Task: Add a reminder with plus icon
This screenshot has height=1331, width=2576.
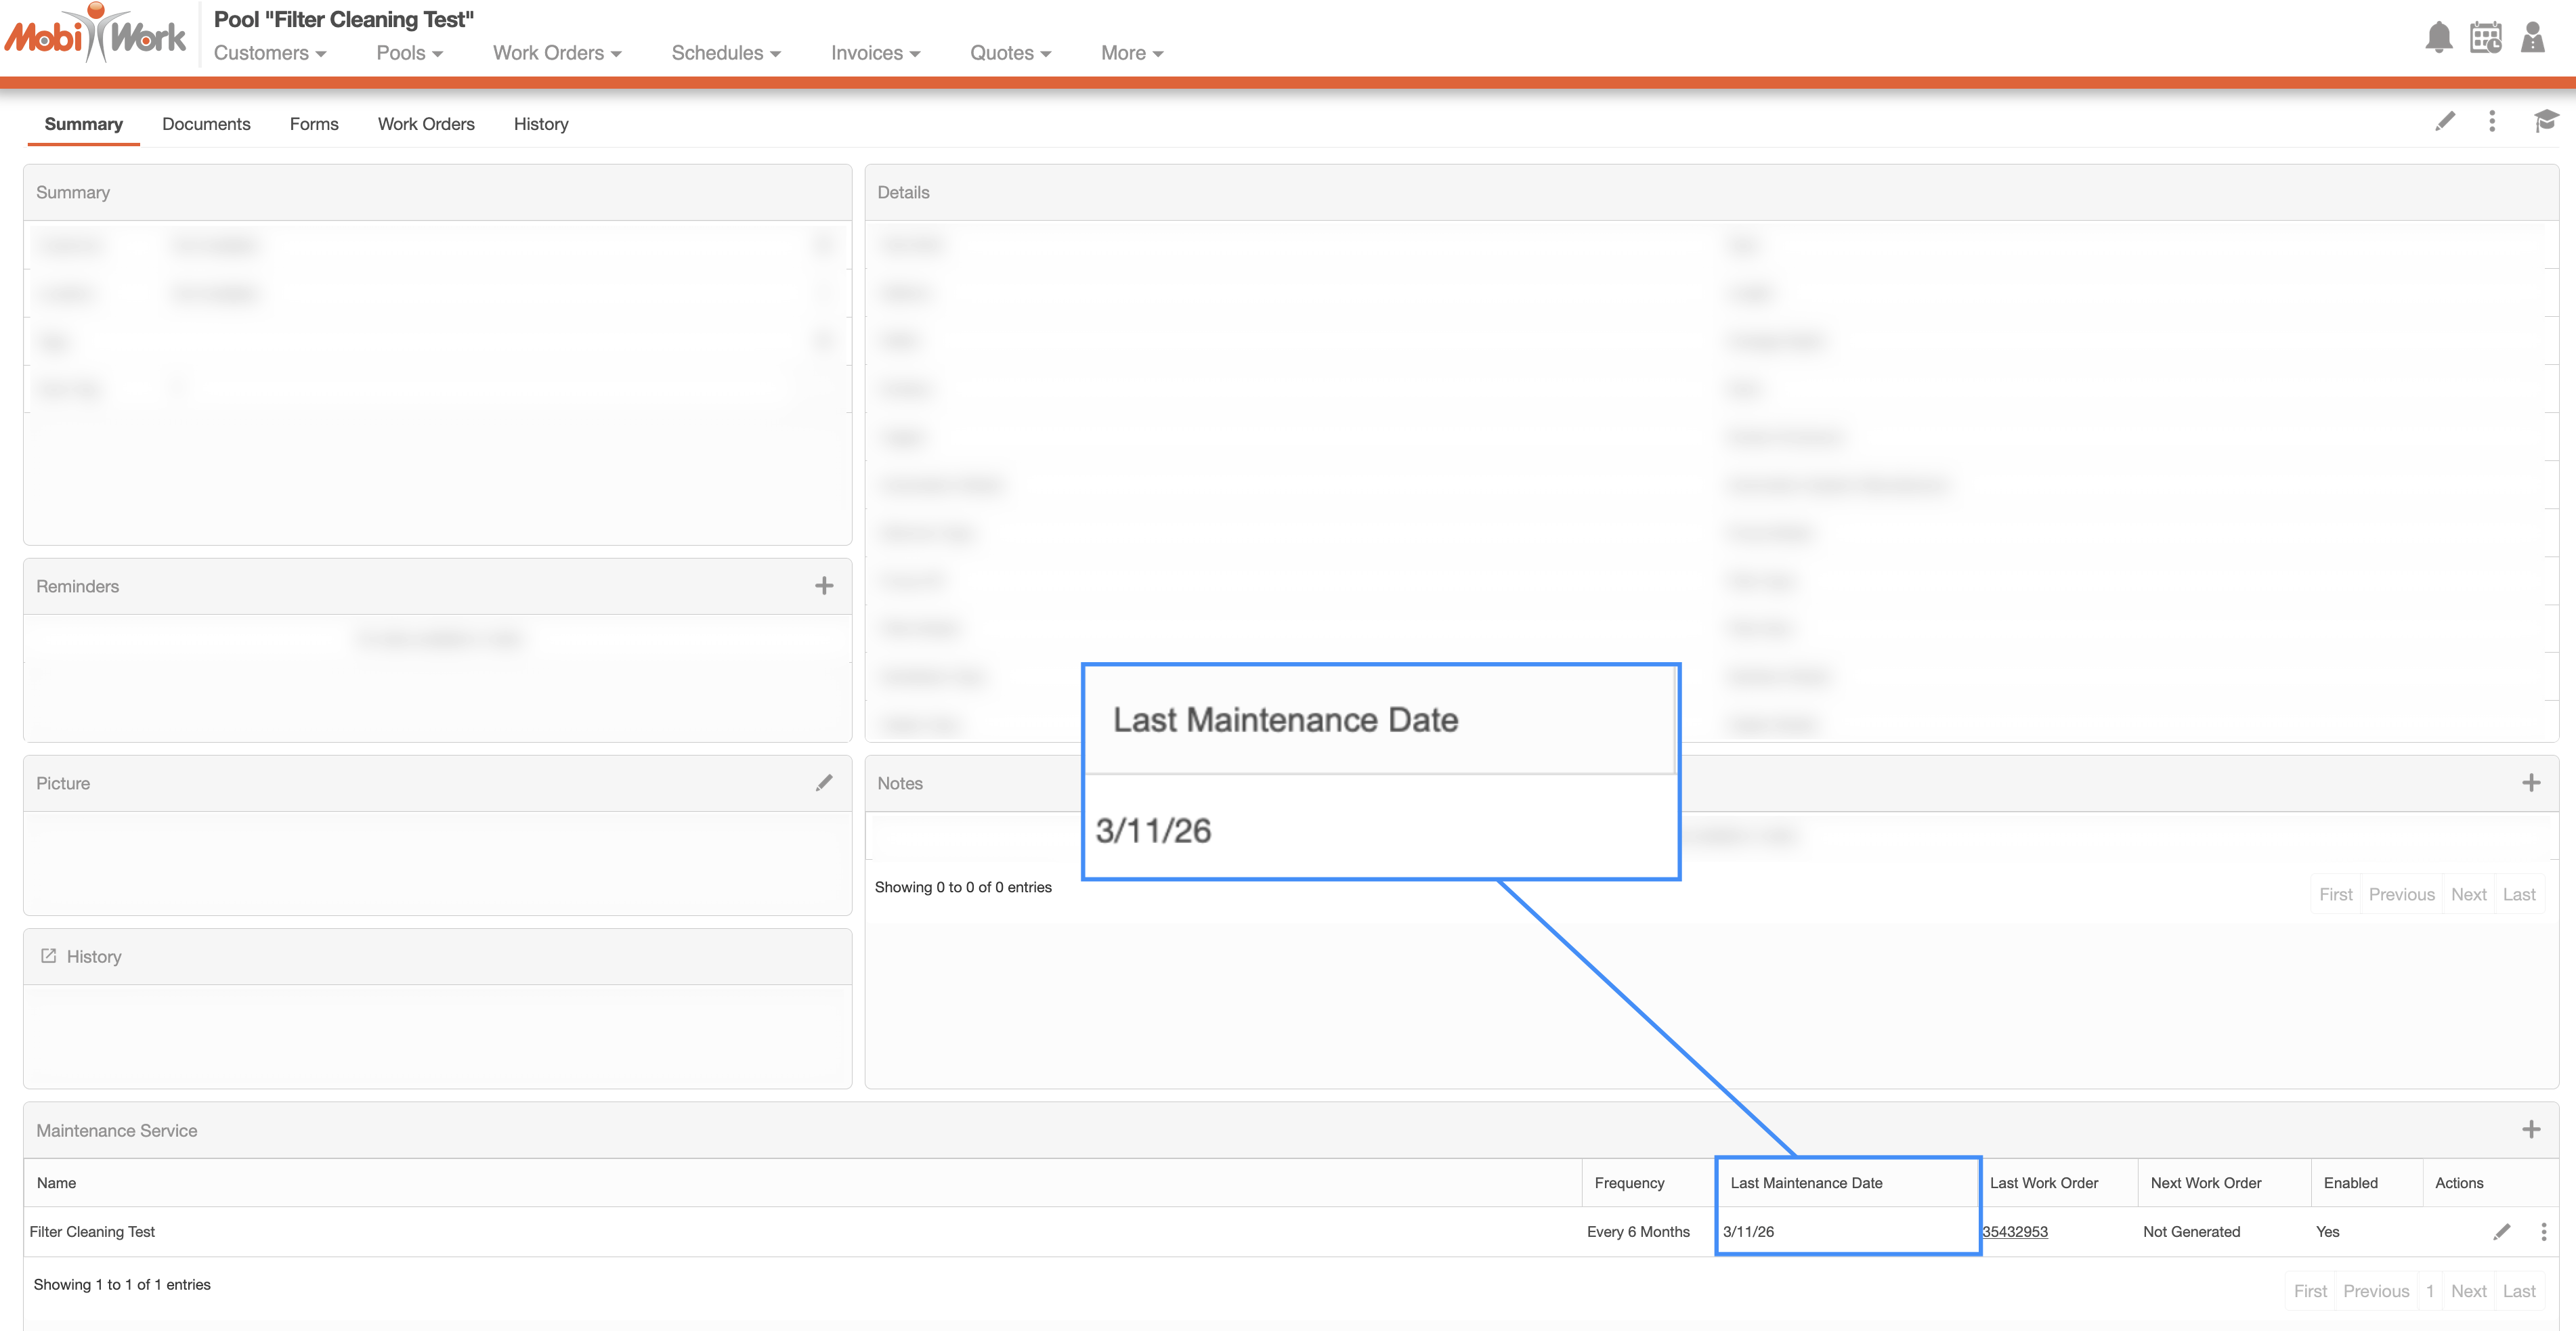Action: (x=823, y=586)
